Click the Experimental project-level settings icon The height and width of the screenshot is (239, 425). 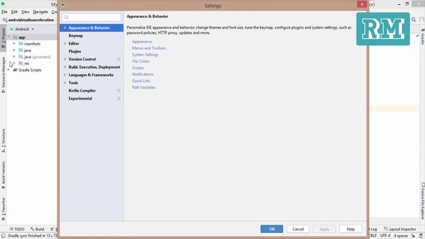pos(119,98)
